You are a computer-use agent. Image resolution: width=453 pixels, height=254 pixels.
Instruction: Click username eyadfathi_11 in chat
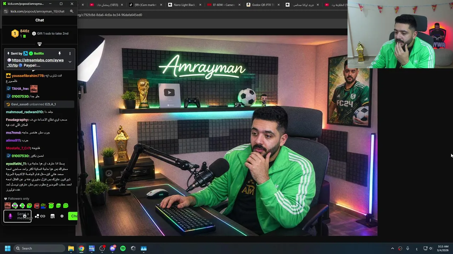(x=16, y=164)
